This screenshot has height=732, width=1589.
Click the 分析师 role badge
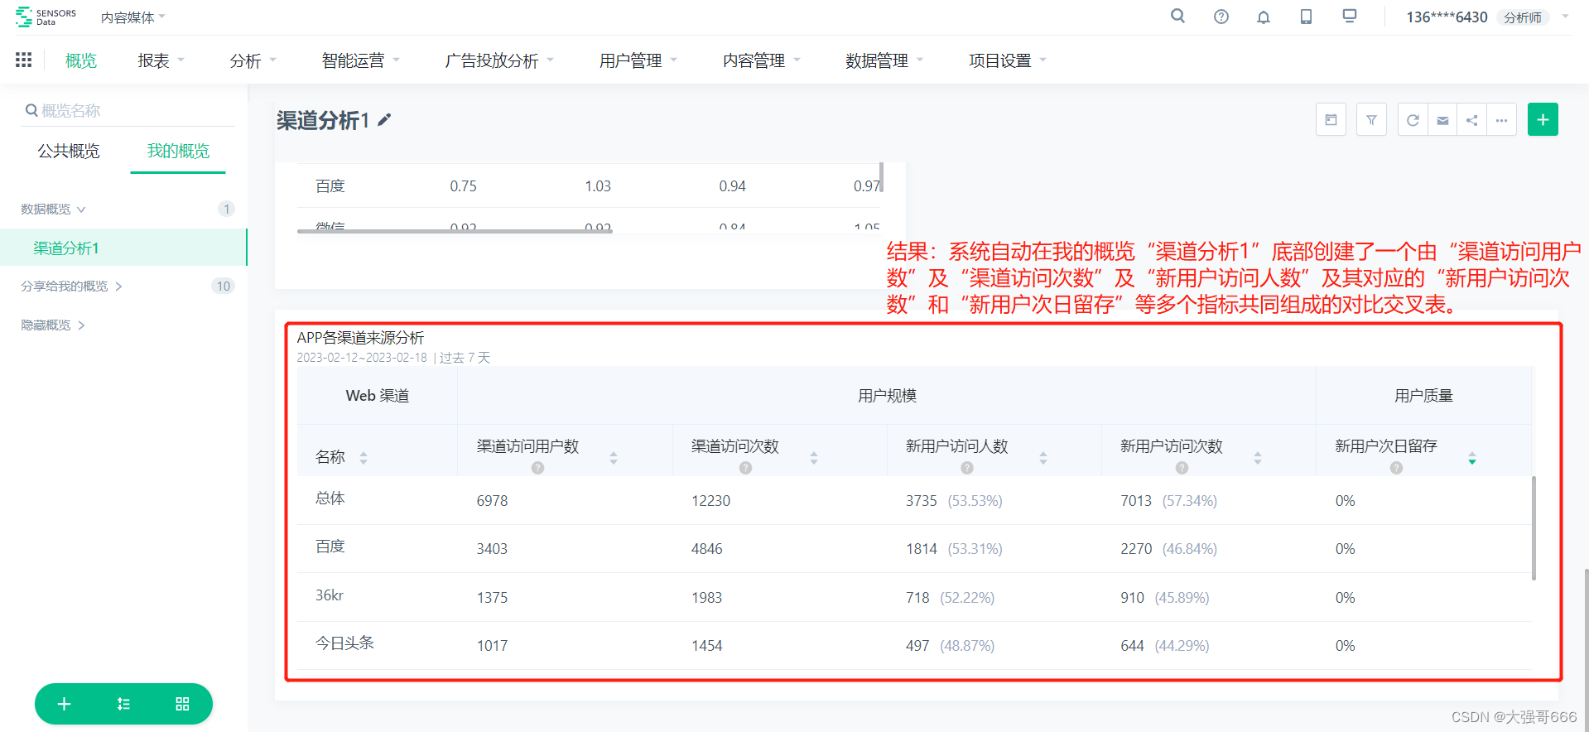tap(1523, 17)
